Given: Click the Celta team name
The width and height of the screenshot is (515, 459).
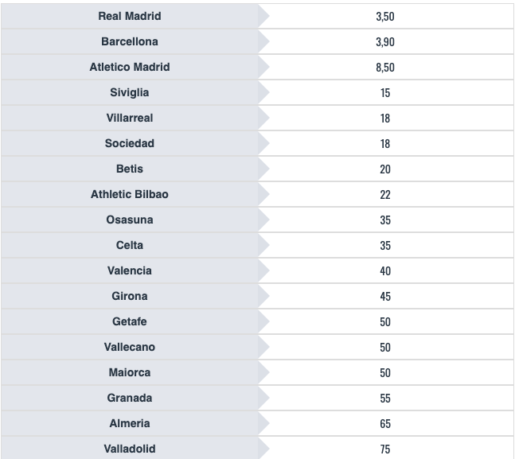Looking at the screenshot, I should tap(129, 245).
